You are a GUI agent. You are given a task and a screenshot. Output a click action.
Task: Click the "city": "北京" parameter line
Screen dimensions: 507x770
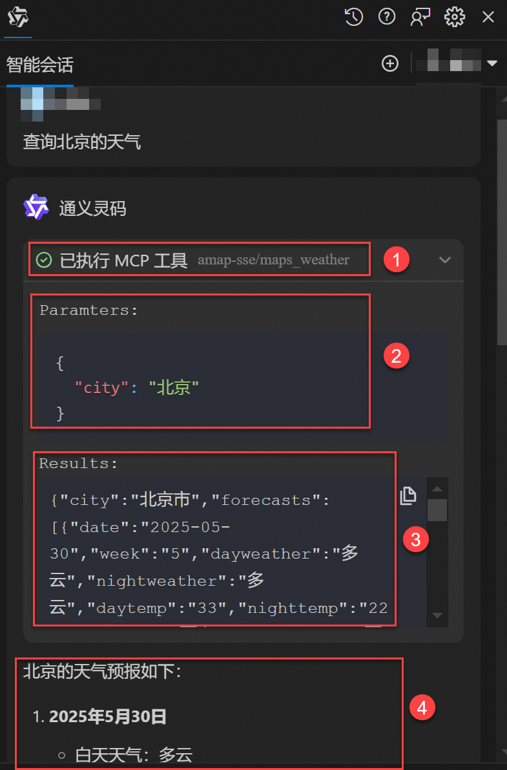coord(136,388)
